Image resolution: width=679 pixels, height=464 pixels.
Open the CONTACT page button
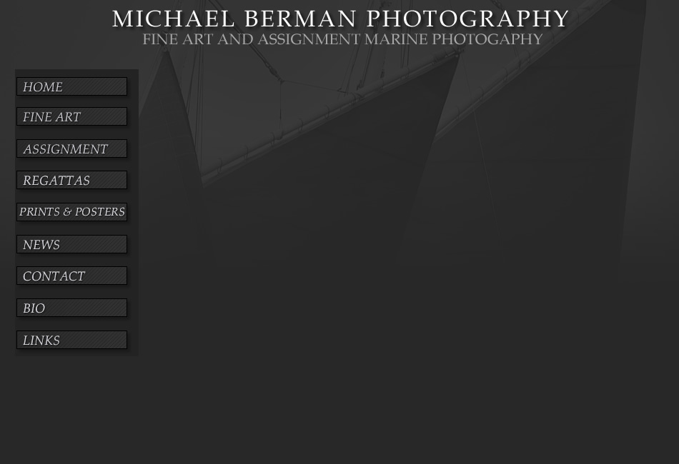tap(72, 276)
